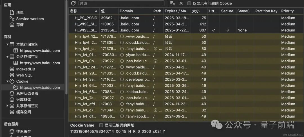Click the session storage table icon
The height and width of the screenshot is (137, 304).
[x=12, y=57]
